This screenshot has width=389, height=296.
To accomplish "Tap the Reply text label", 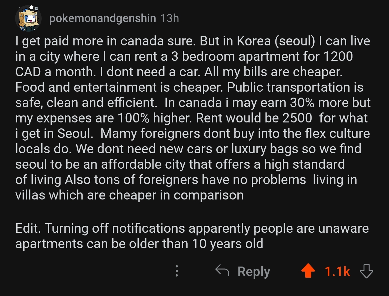I will click(254, 271).
